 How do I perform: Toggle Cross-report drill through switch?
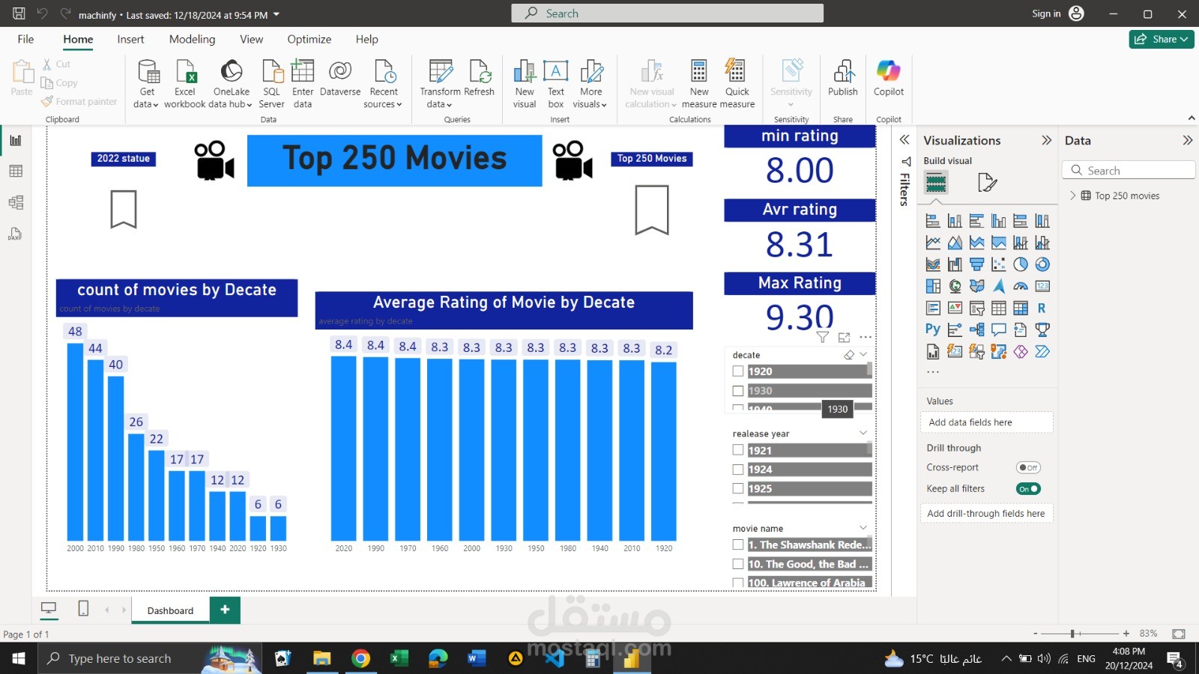[1028, 467]
